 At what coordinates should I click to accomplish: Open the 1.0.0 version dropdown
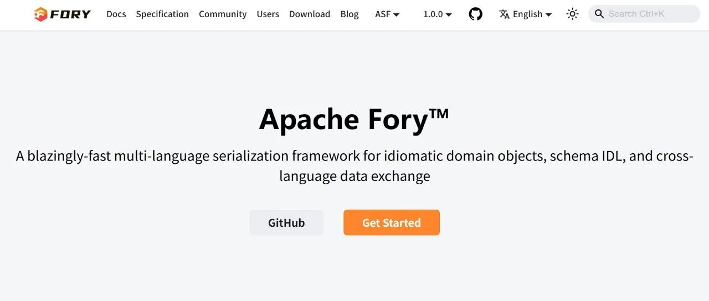point(438,14)
